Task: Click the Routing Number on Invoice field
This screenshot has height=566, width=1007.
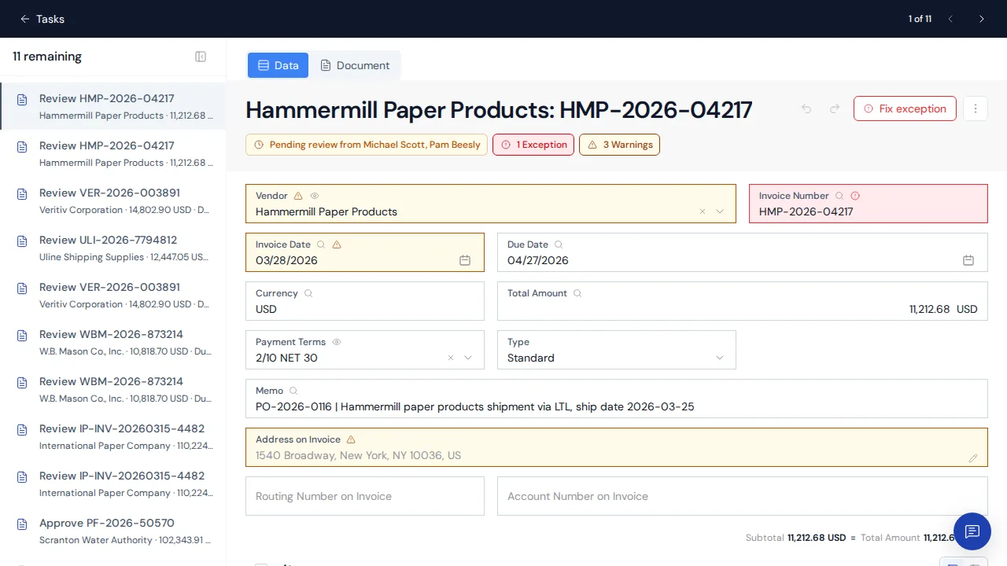Action: (x=365, y=496)
